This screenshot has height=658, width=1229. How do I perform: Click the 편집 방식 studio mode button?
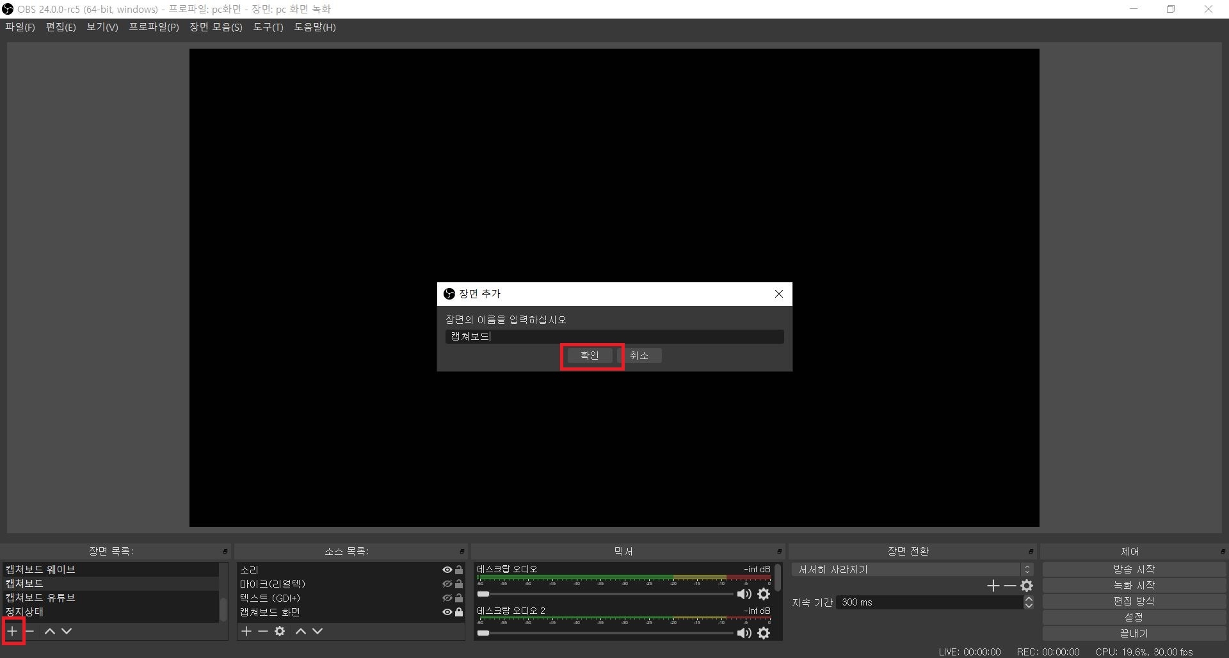[1134, 601]
